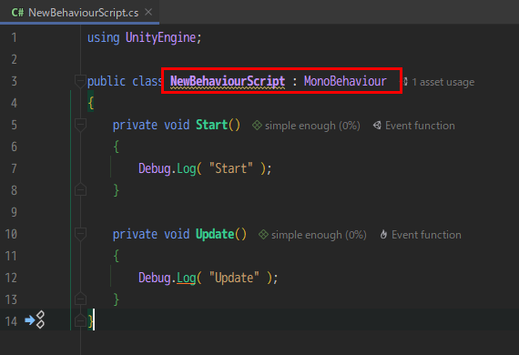Click the complexity diamond icon beside Update
Viewport: 519px width, 355px height.
point(263,235)
